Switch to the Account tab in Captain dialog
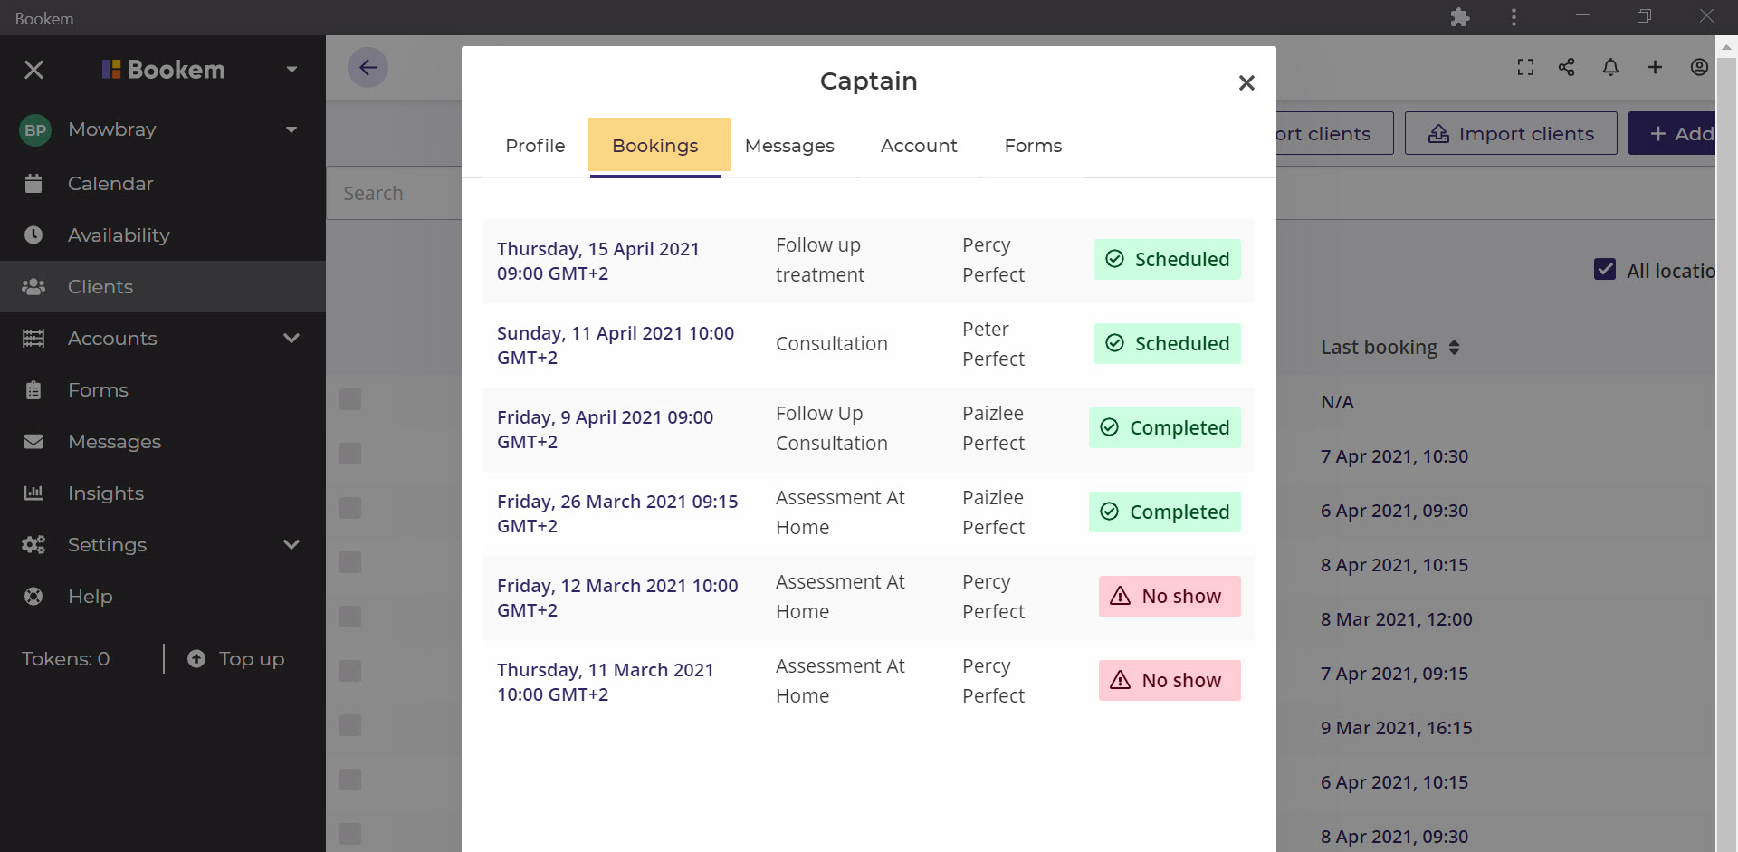This screenshot has height=852, width=1738. [x=919, y=145]
